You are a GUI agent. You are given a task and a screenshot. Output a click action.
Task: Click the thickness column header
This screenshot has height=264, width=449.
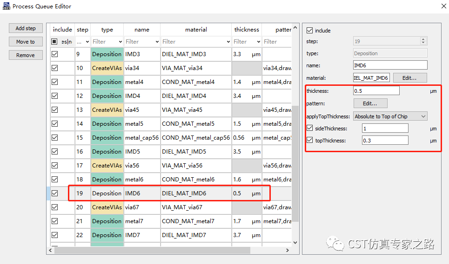click(x=247, y=29)
